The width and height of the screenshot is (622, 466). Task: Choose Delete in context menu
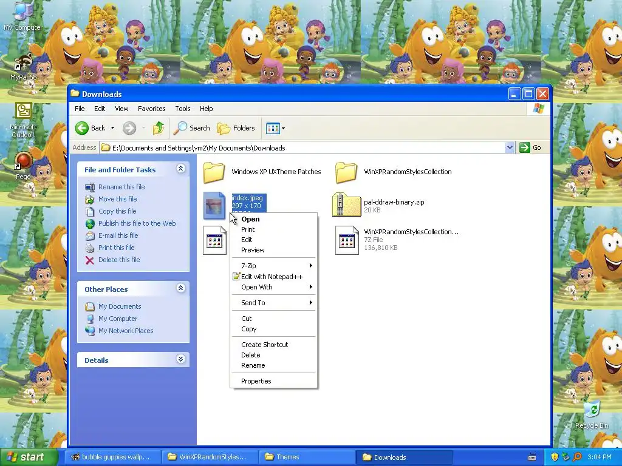point(274,355)
